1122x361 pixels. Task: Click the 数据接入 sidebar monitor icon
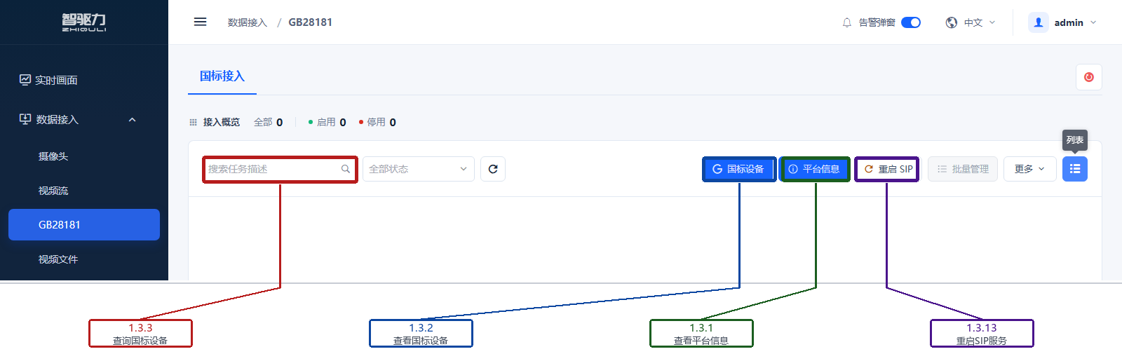[25, 119]
